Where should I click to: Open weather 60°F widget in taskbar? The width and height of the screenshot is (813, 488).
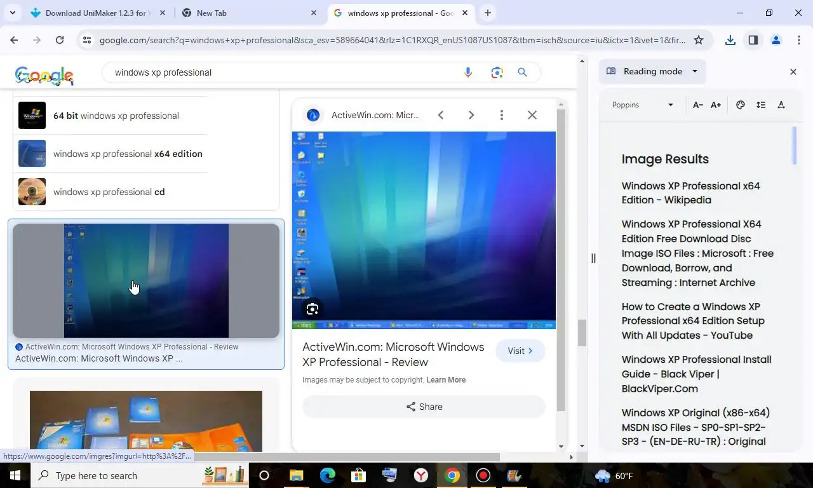pos(614,475)
